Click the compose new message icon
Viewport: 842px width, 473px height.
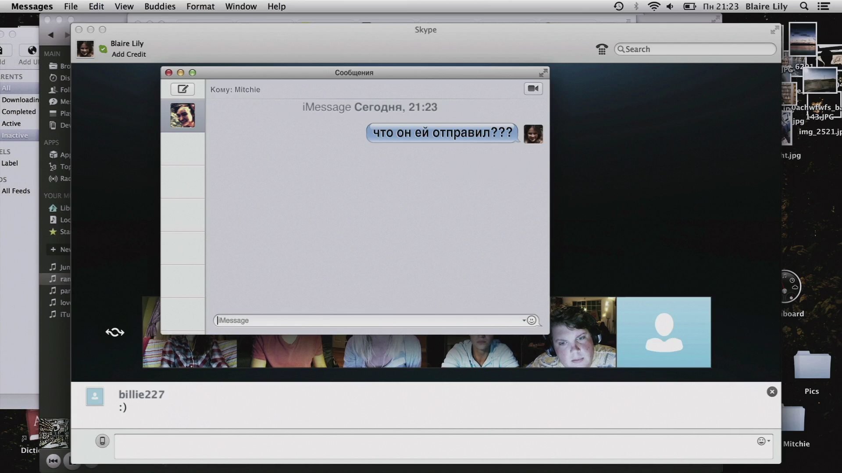[182, 89]
